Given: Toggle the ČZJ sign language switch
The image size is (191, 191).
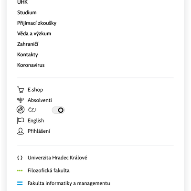Looking at the screenshot, I should [x=58, y=110].
